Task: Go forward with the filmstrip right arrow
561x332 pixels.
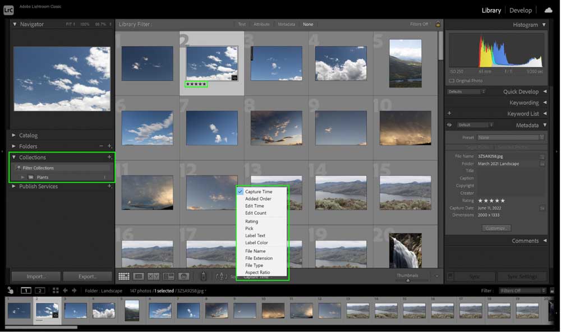Action: point(75,290)
